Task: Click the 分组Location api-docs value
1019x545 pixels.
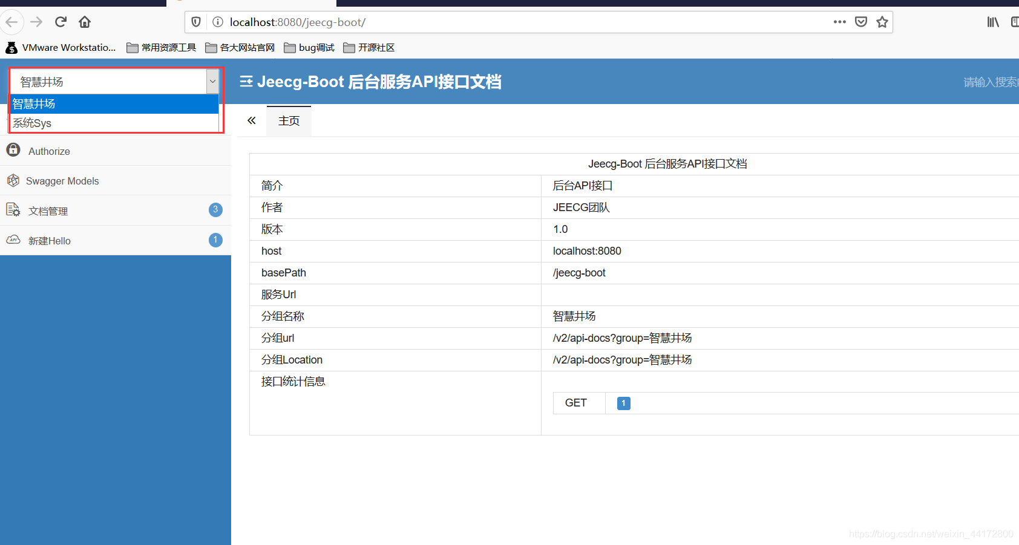Action: (622, 360)
